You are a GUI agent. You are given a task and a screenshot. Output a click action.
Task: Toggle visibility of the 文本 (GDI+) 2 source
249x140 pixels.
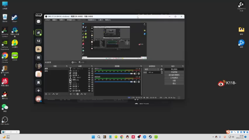click(x=89, y=69)
